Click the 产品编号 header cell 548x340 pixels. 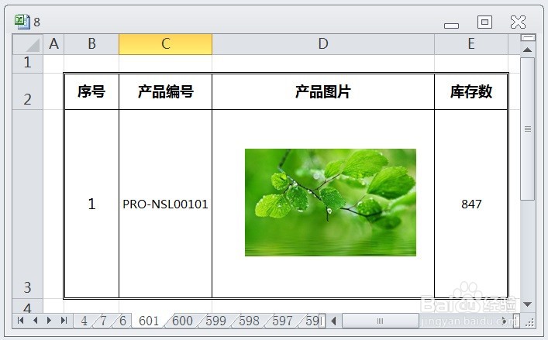(166, 91)
